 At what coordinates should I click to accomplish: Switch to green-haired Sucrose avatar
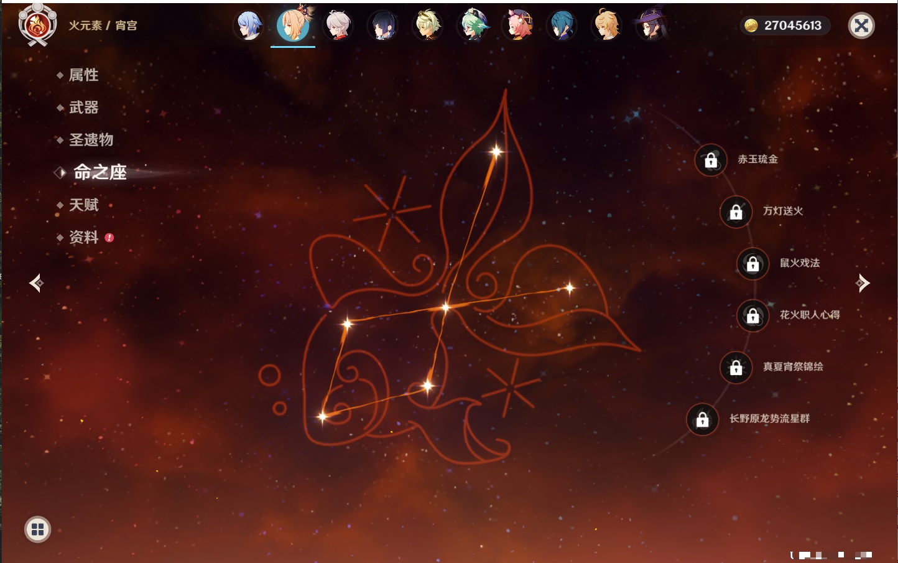[473, 26]
